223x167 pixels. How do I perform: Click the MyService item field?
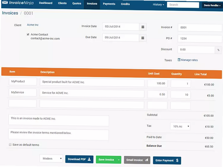click(23, 92)
